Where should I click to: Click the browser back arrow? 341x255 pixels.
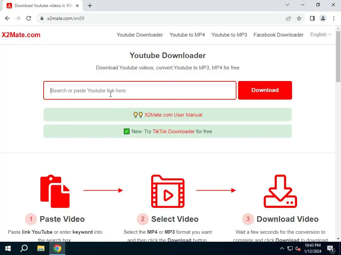pyautogui.click(x=7, y=19)
